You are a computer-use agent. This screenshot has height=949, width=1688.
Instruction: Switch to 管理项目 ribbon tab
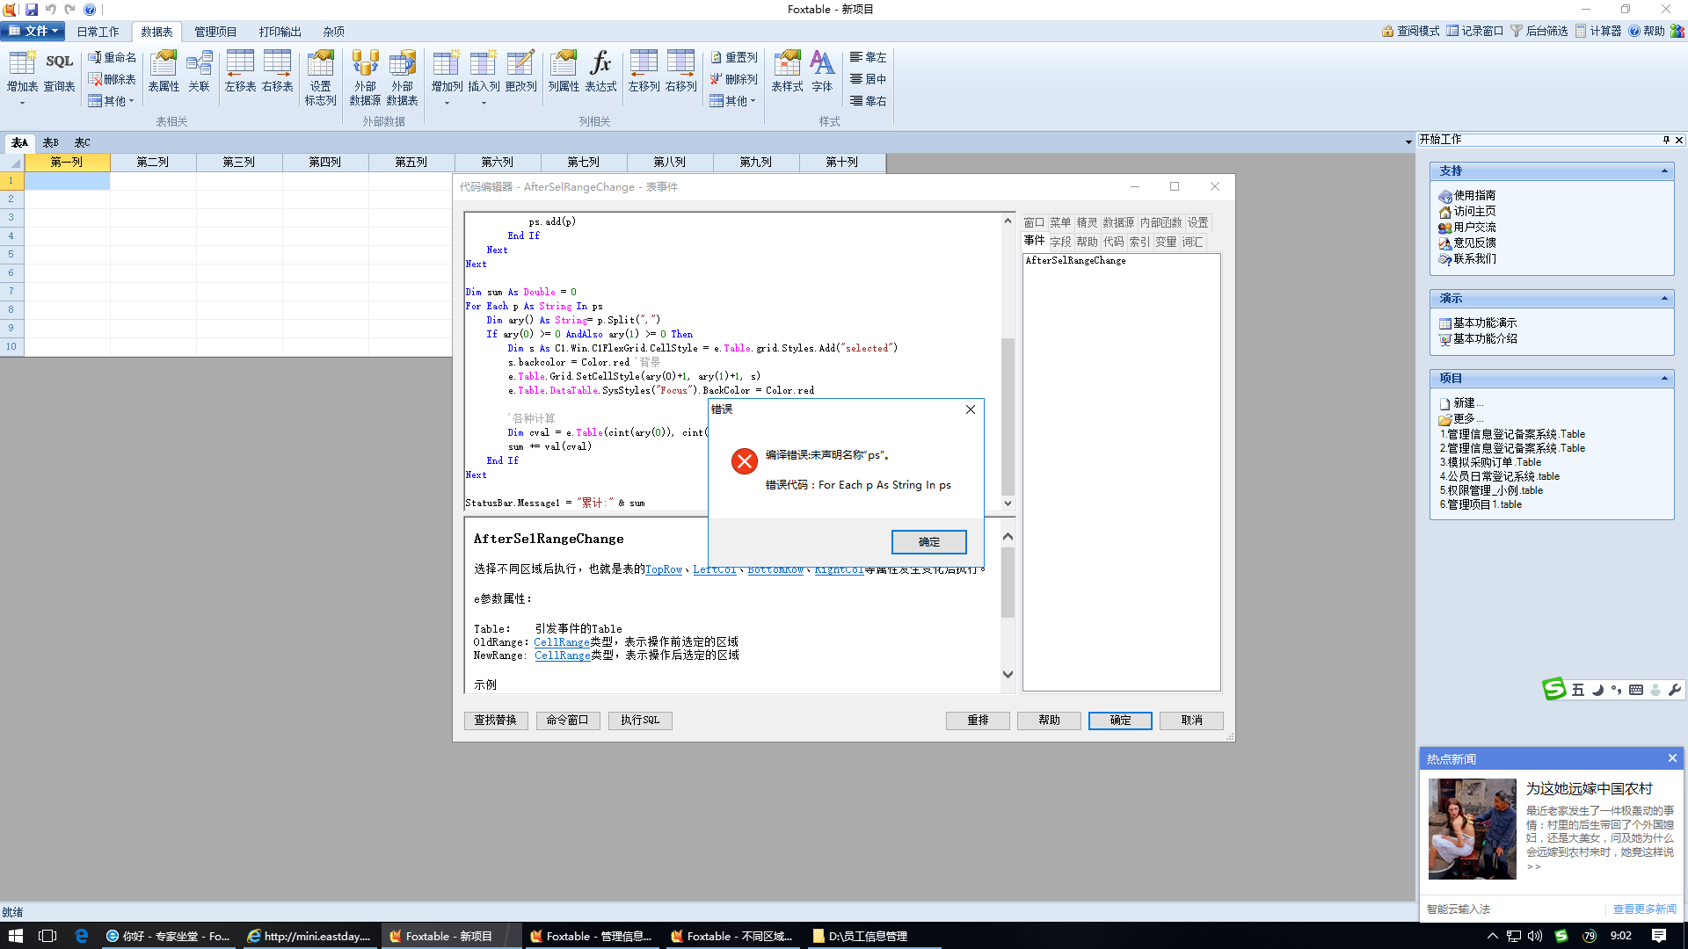click(215, 32)
